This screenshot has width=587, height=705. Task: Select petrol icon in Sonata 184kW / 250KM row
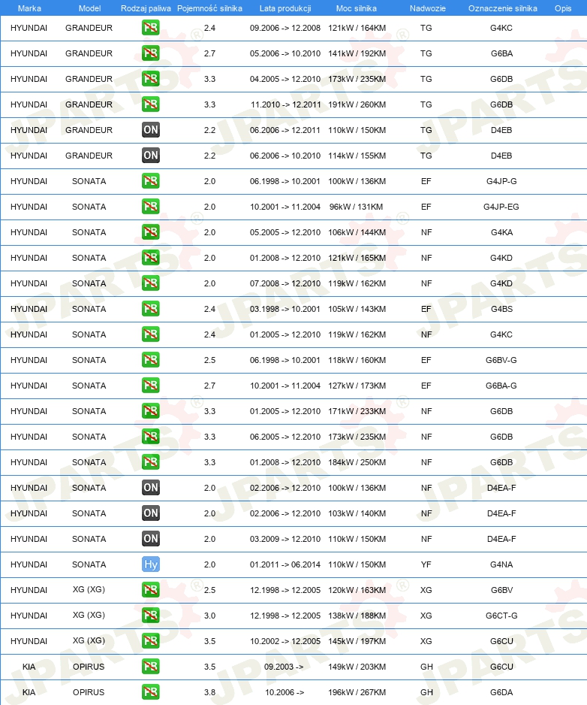click(150, 462)
